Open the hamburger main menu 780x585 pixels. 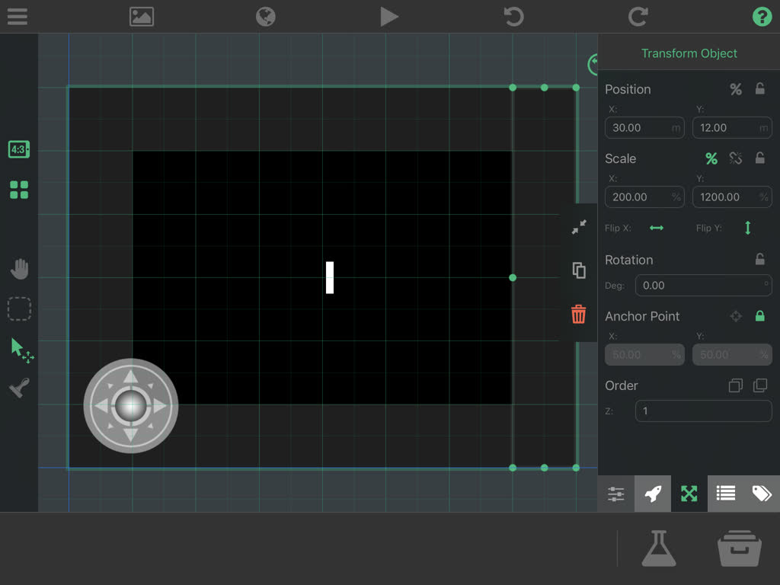click(18, 17)
